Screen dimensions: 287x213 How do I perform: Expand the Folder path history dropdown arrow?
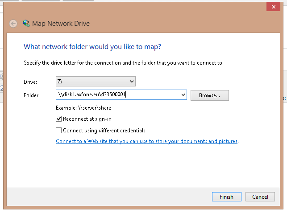(183, 95)
